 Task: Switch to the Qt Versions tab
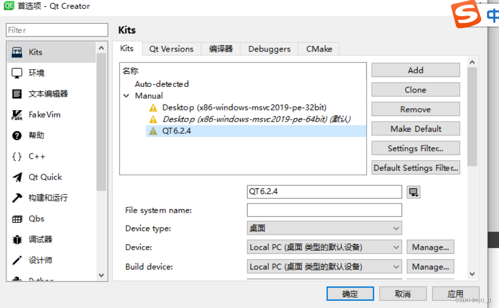(x=172, y=49)
